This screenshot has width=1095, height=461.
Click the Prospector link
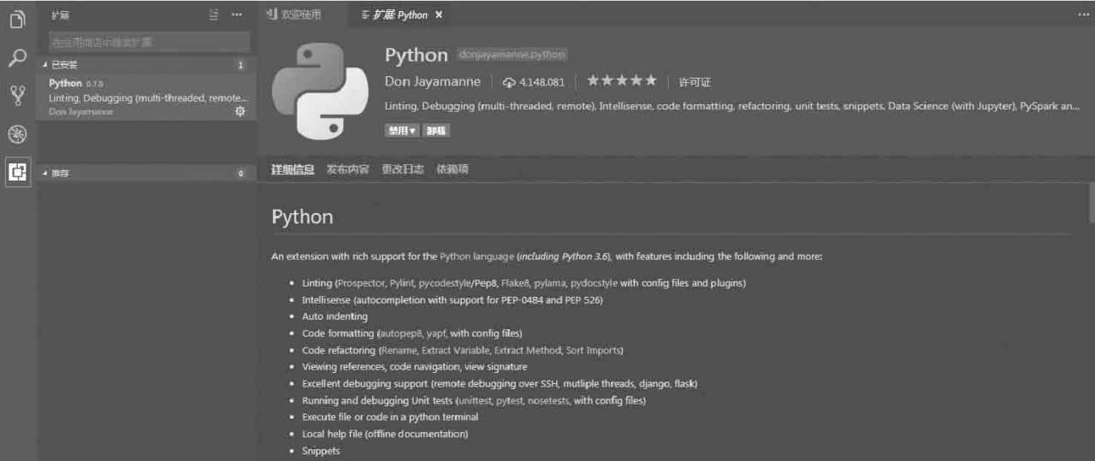click(361, 283)
